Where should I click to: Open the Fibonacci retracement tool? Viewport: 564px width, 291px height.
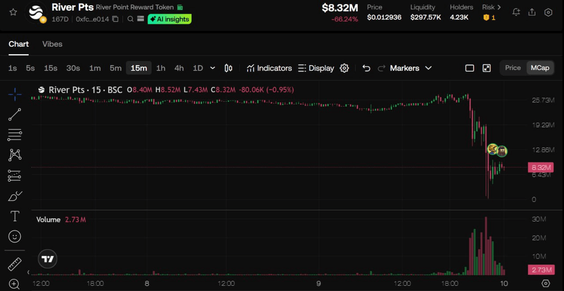pyautogui.click(x=15, y=135)
